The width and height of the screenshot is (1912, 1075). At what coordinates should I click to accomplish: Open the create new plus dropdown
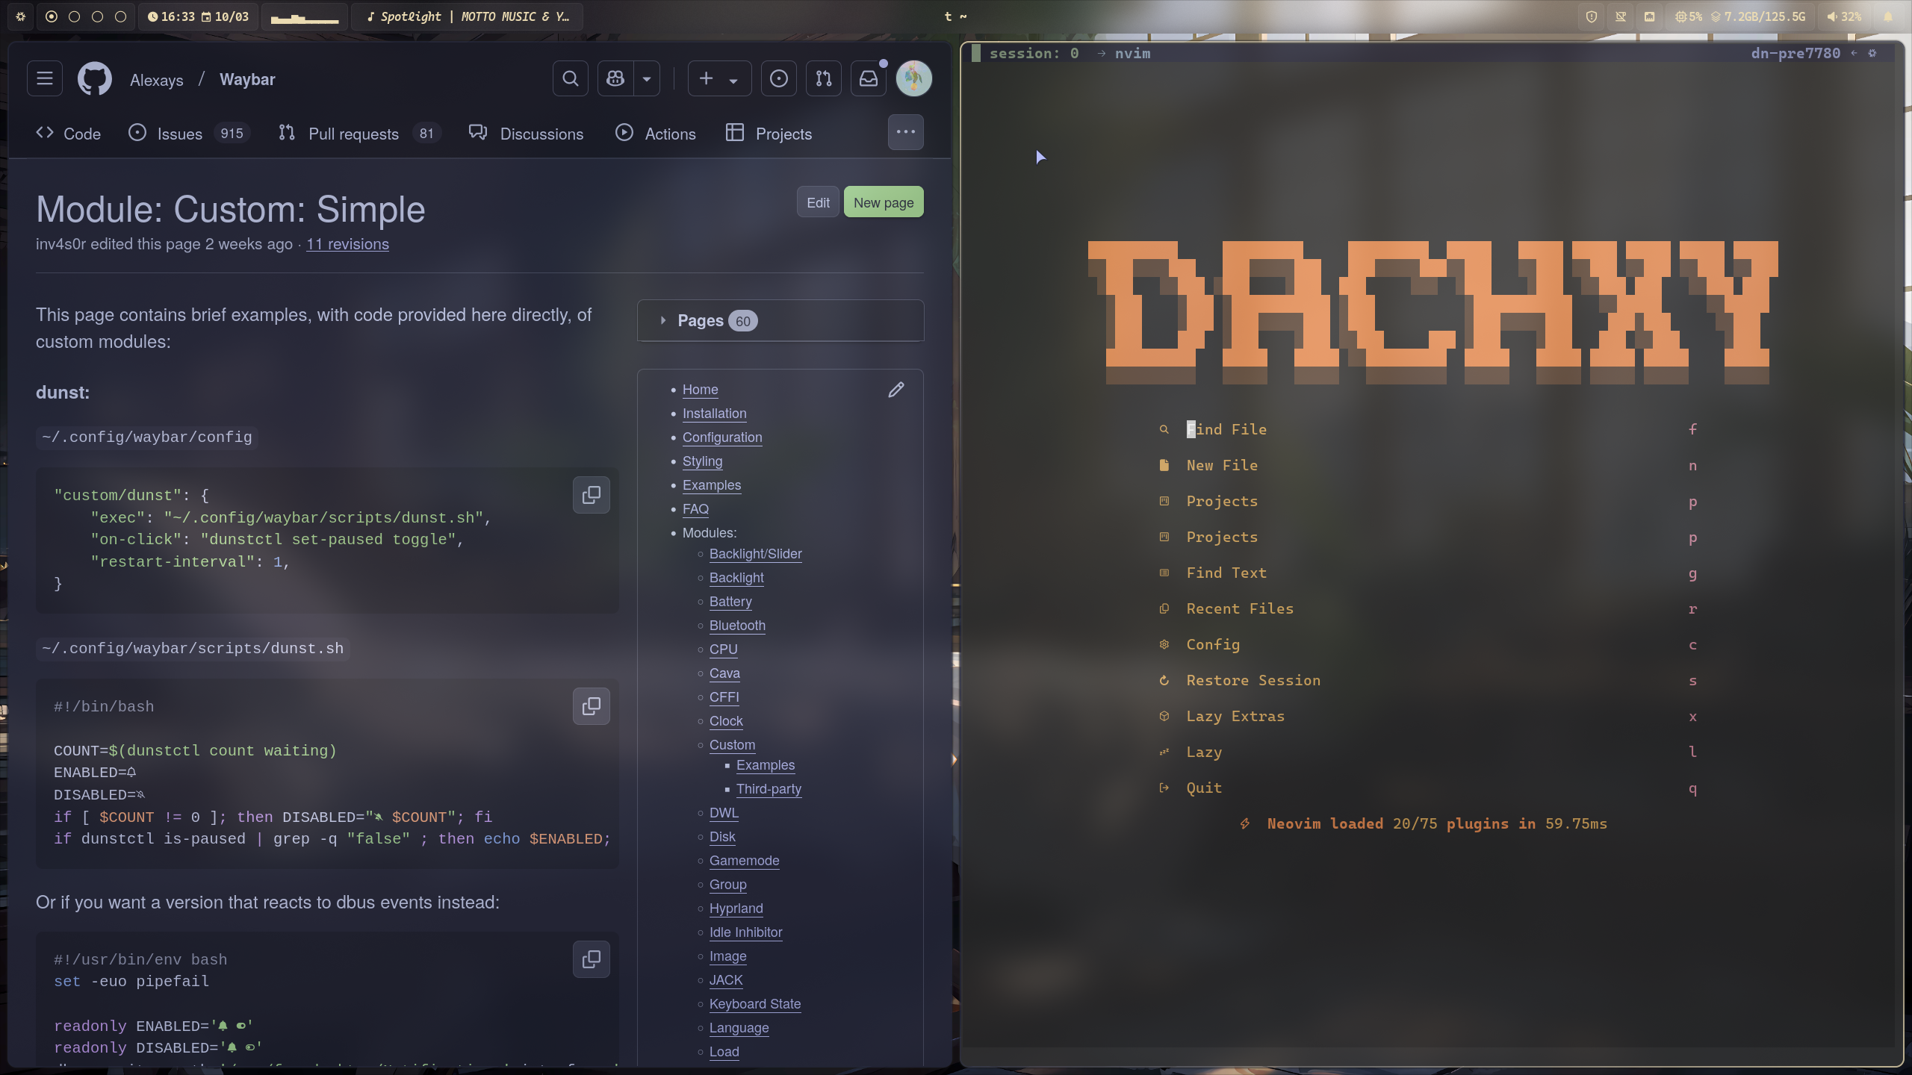pos(718,79)
